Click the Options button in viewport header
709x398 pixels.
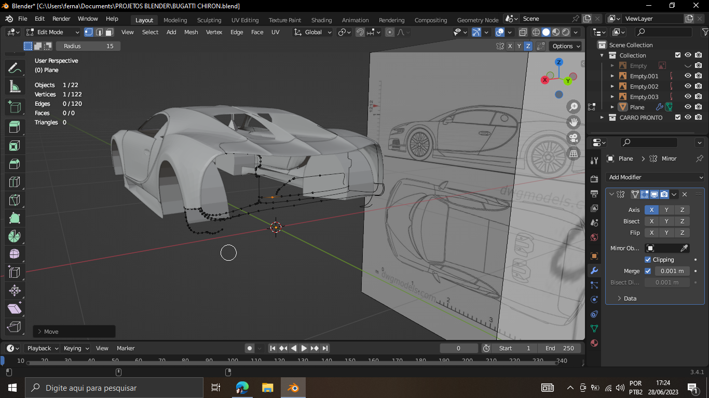click(x=566, y=46)
